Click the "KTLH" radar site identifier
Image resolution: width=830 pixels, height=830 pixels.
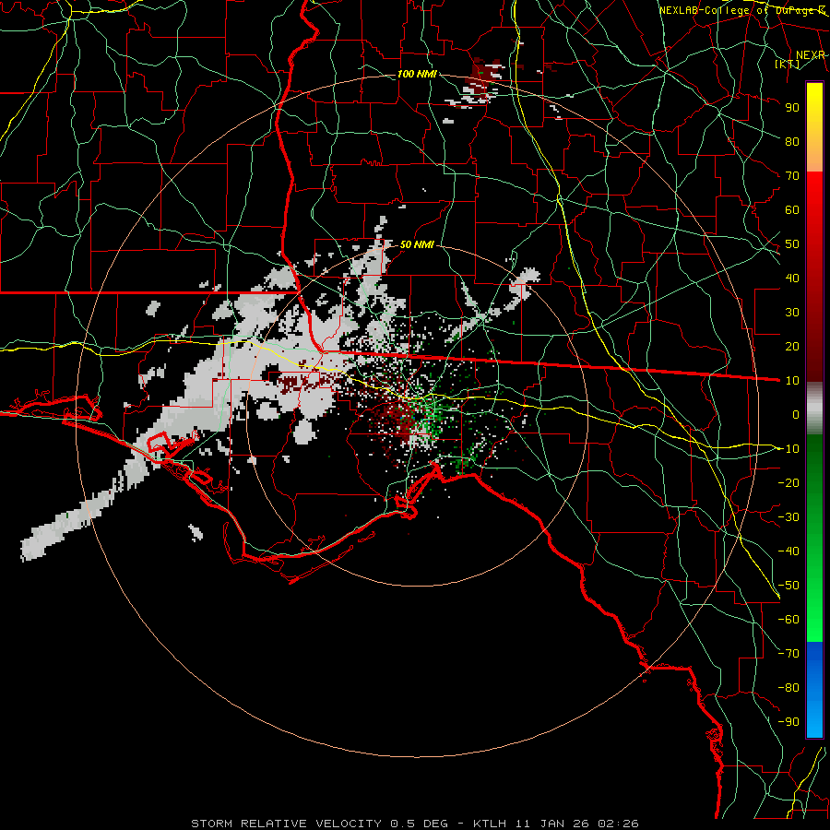click(490, 824)
